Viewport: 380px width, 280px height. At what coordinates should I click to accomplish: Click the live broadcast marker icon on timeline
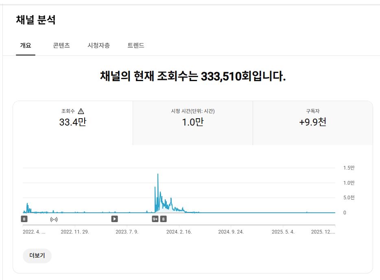point(54,219)
